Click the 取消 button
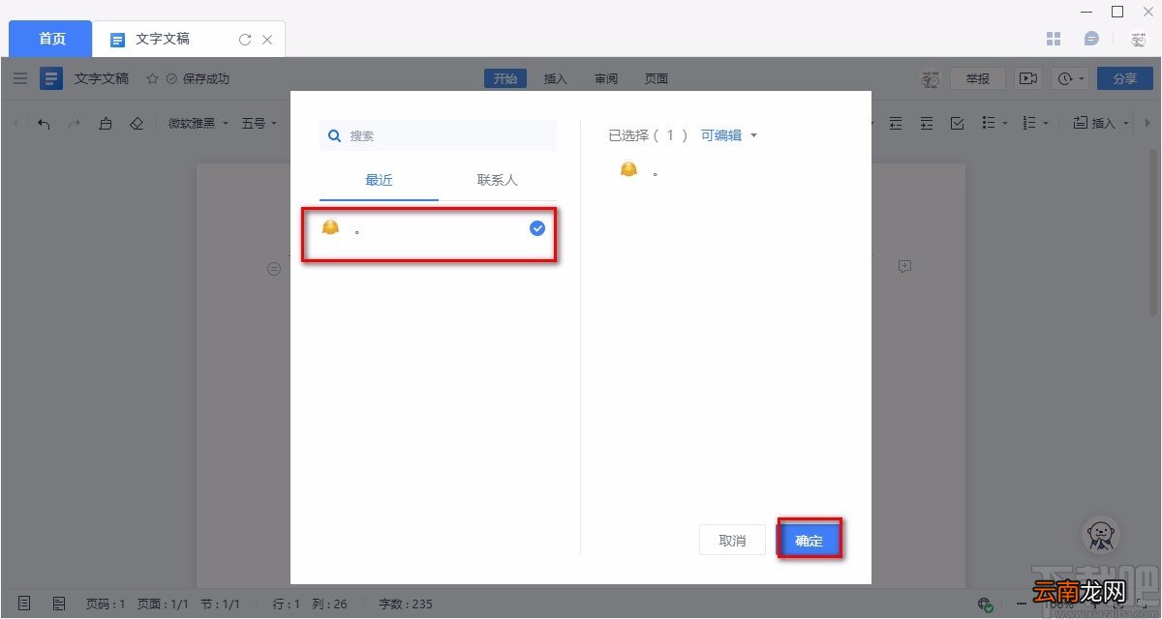Image resolution: width=1162 pixels, height=619 pixels. [732, 541]
